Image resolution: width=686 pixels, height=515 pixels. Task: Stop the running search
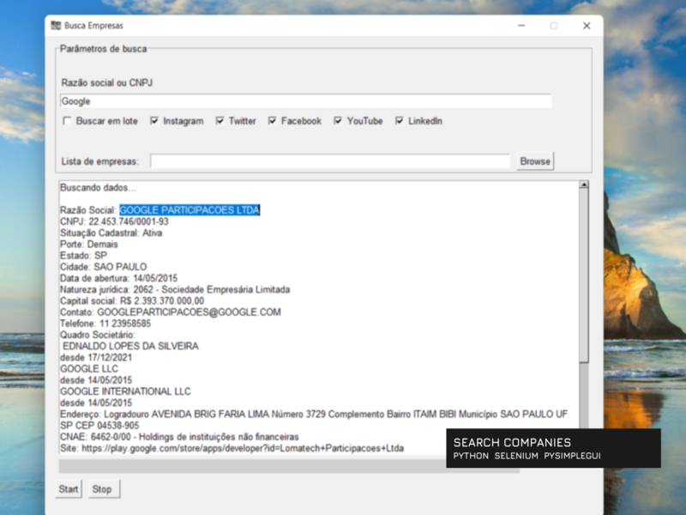pos(102,489)
